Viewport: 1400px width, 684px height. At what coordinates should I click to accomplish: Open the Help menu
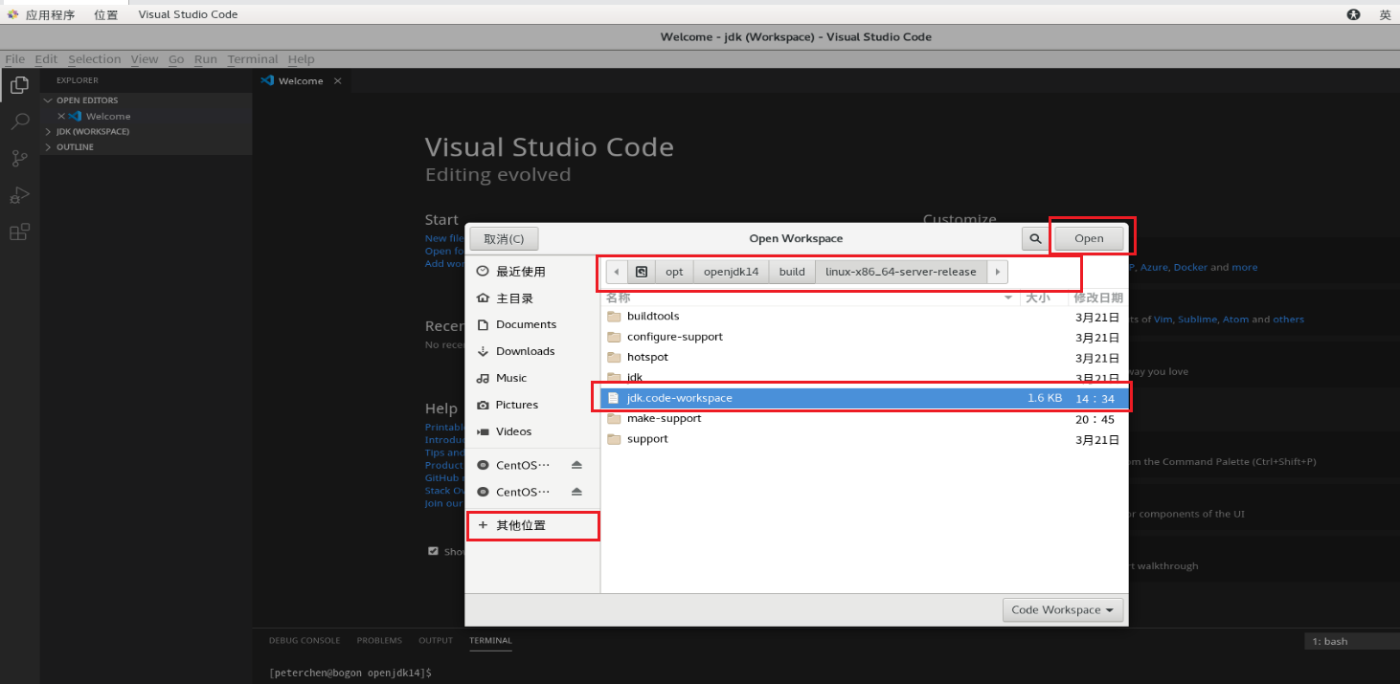(x=301, y=59)
